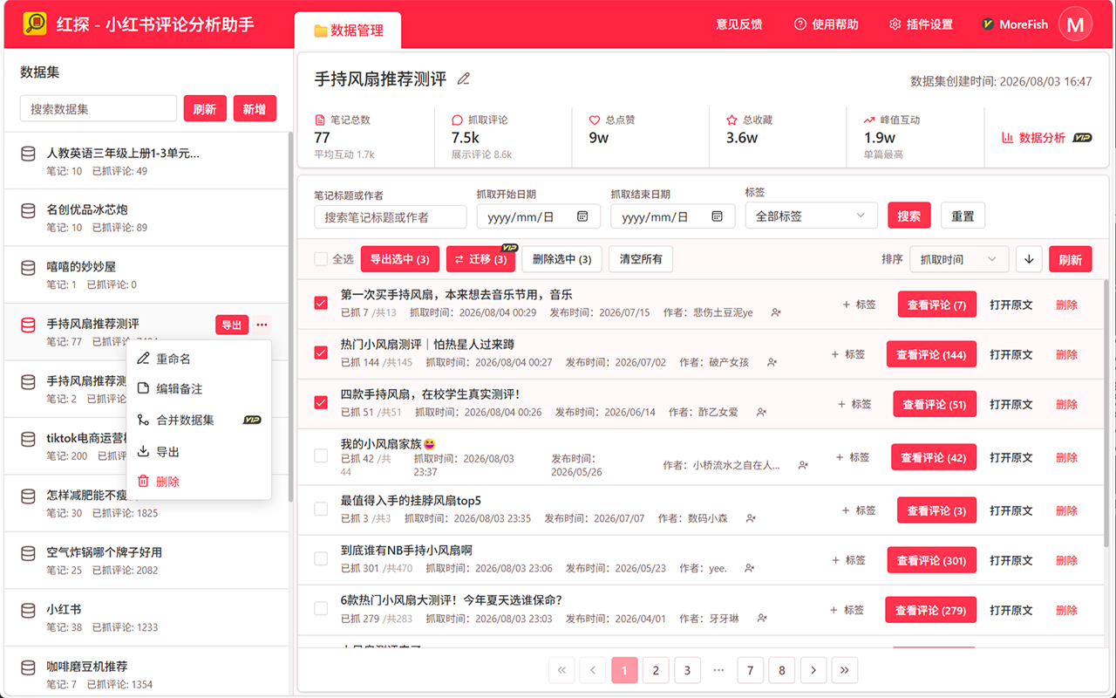
Task: Click author follow icon for 牙牙琳
Action: pos(761,618)
